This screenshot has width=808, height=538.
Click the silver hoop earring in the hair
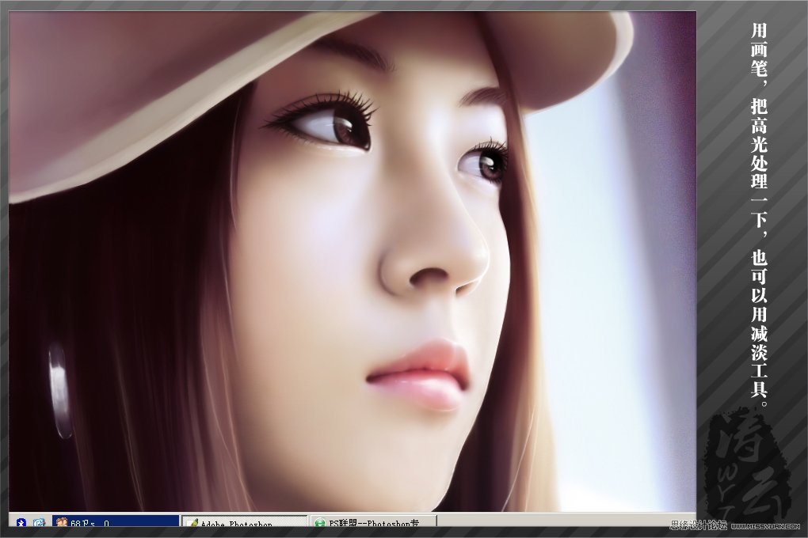[x=59, y=388]
